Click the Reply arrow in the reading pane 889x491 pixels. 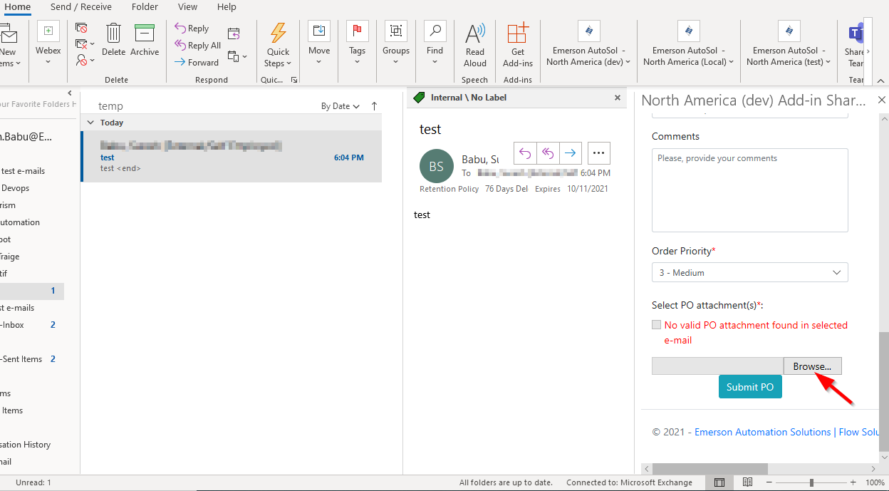[525, 153]
